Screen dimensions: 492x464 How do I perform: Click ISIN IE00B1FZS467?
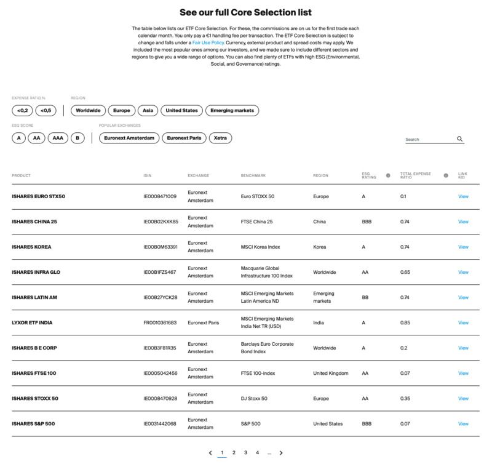coord(160,272)
